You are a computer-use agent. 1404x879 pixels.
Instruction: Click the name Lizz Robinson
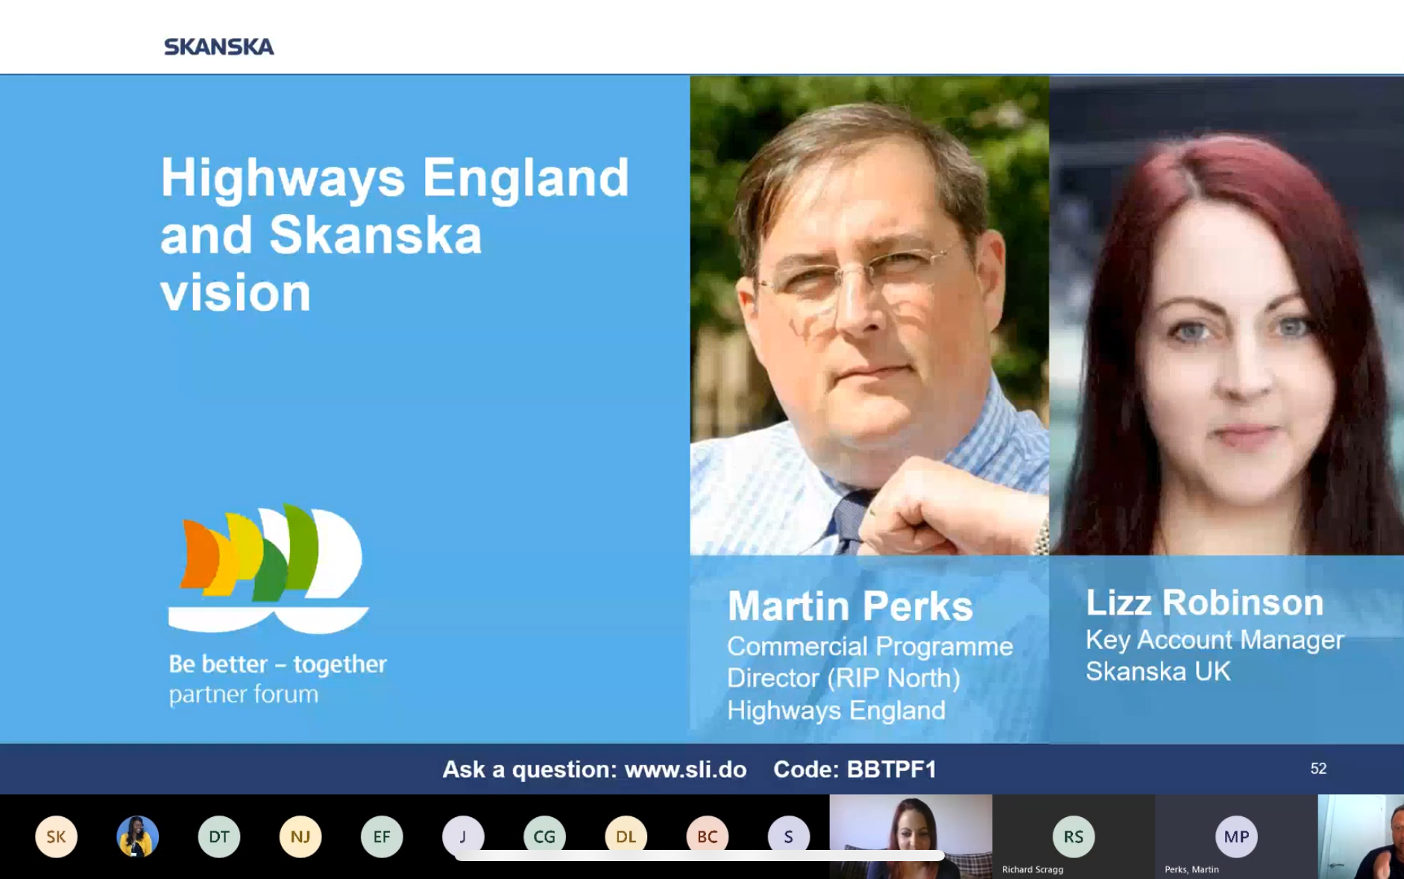click(x=1204, y=602)
